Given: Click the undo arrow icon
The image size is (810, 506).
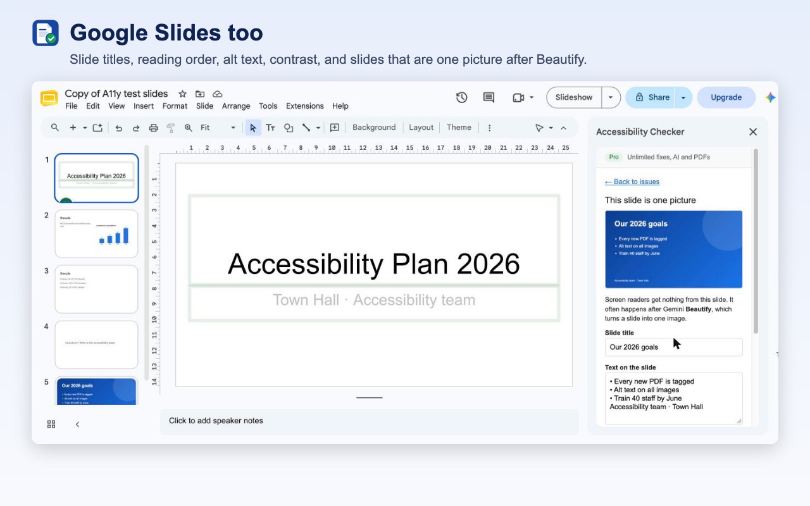Looking at the screenshot, I should (x=119, y=128).
